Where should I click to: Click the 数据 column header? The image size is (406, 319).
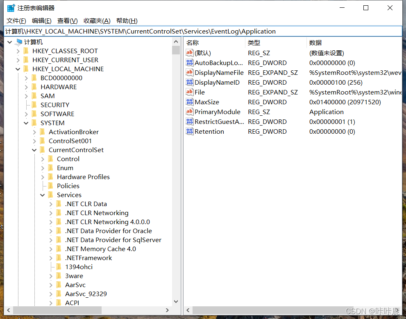tap(354, 43)
